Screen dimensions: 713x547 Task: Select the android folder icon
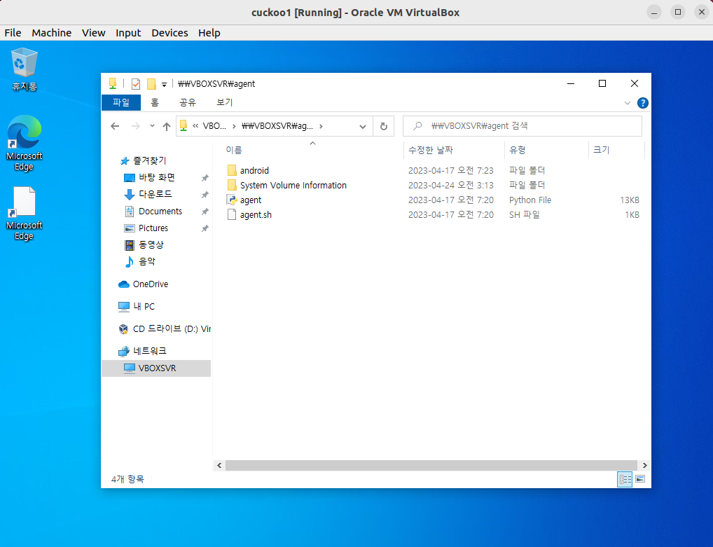[x=231, y=170]
